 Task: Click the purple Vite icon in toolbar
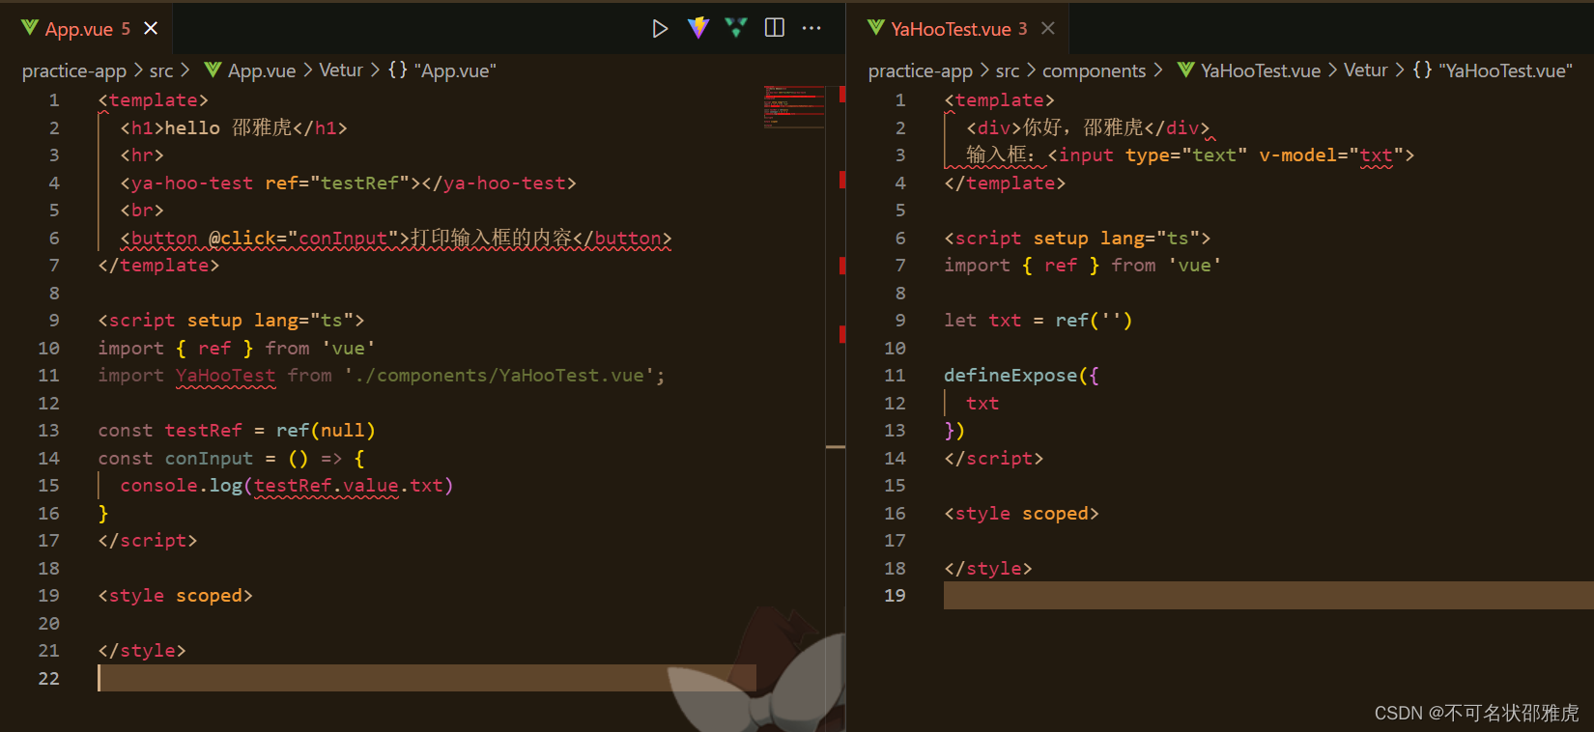698,28
